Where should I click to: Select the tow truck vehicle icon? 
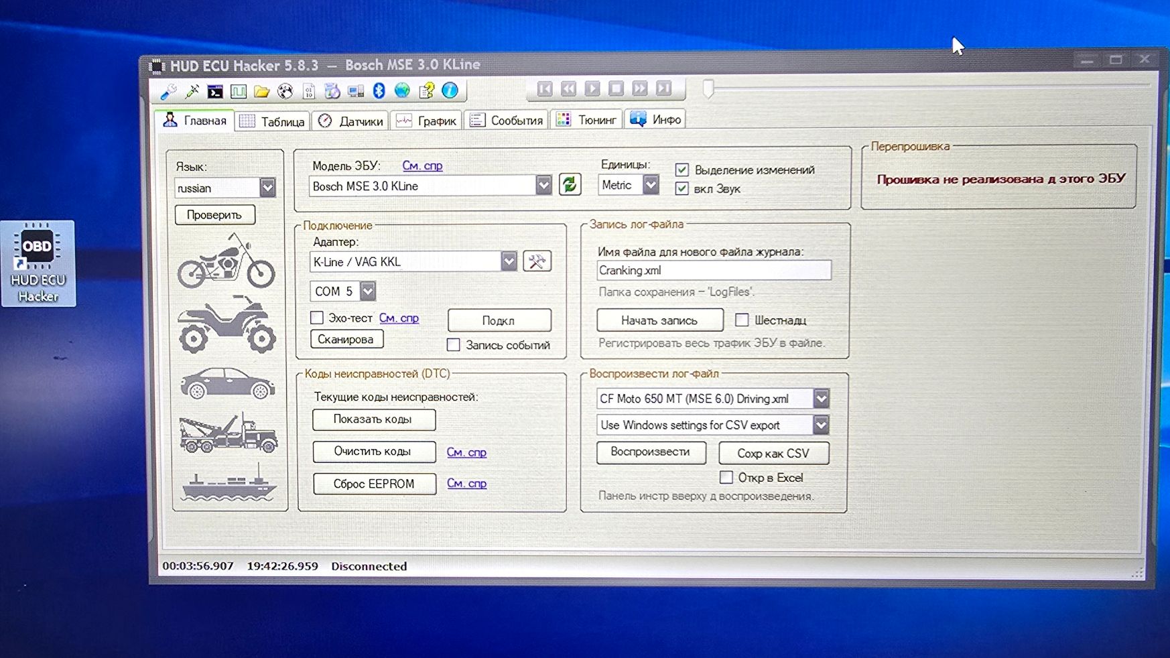tap(228, 432)
